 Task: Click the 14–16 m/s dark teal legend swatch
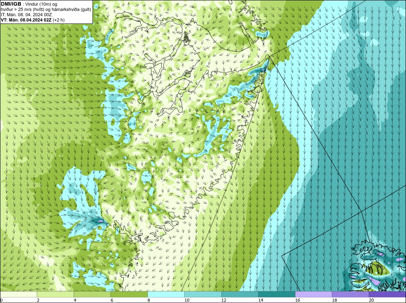[x=276, y=294]
